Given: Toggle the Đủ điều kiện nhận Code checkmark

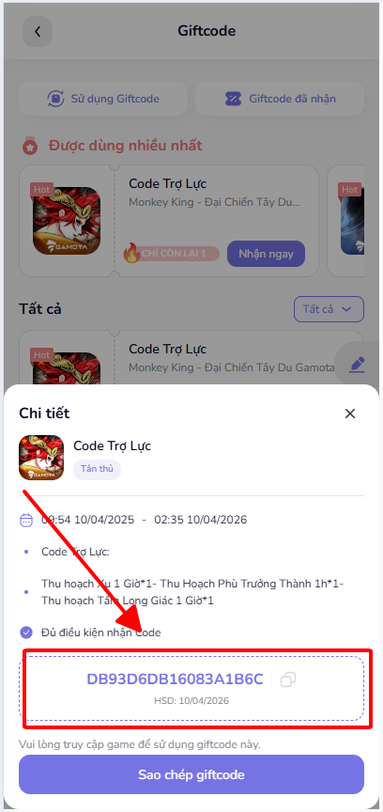Looking at the screenshot, I should point(26,632).
